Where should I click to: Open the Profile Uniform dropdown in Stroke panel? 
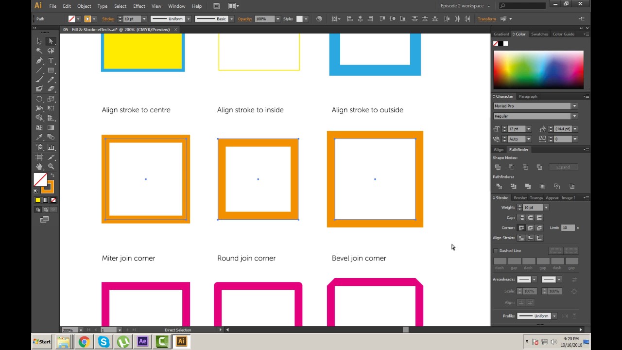554,316
